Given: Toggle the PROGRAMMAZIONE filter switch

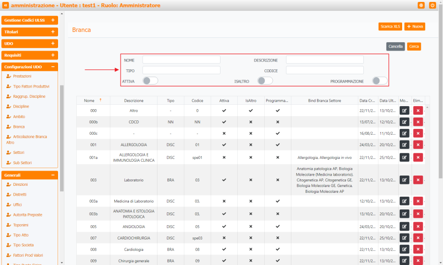Looking at the screenshot, I should [x=380, y=81].
